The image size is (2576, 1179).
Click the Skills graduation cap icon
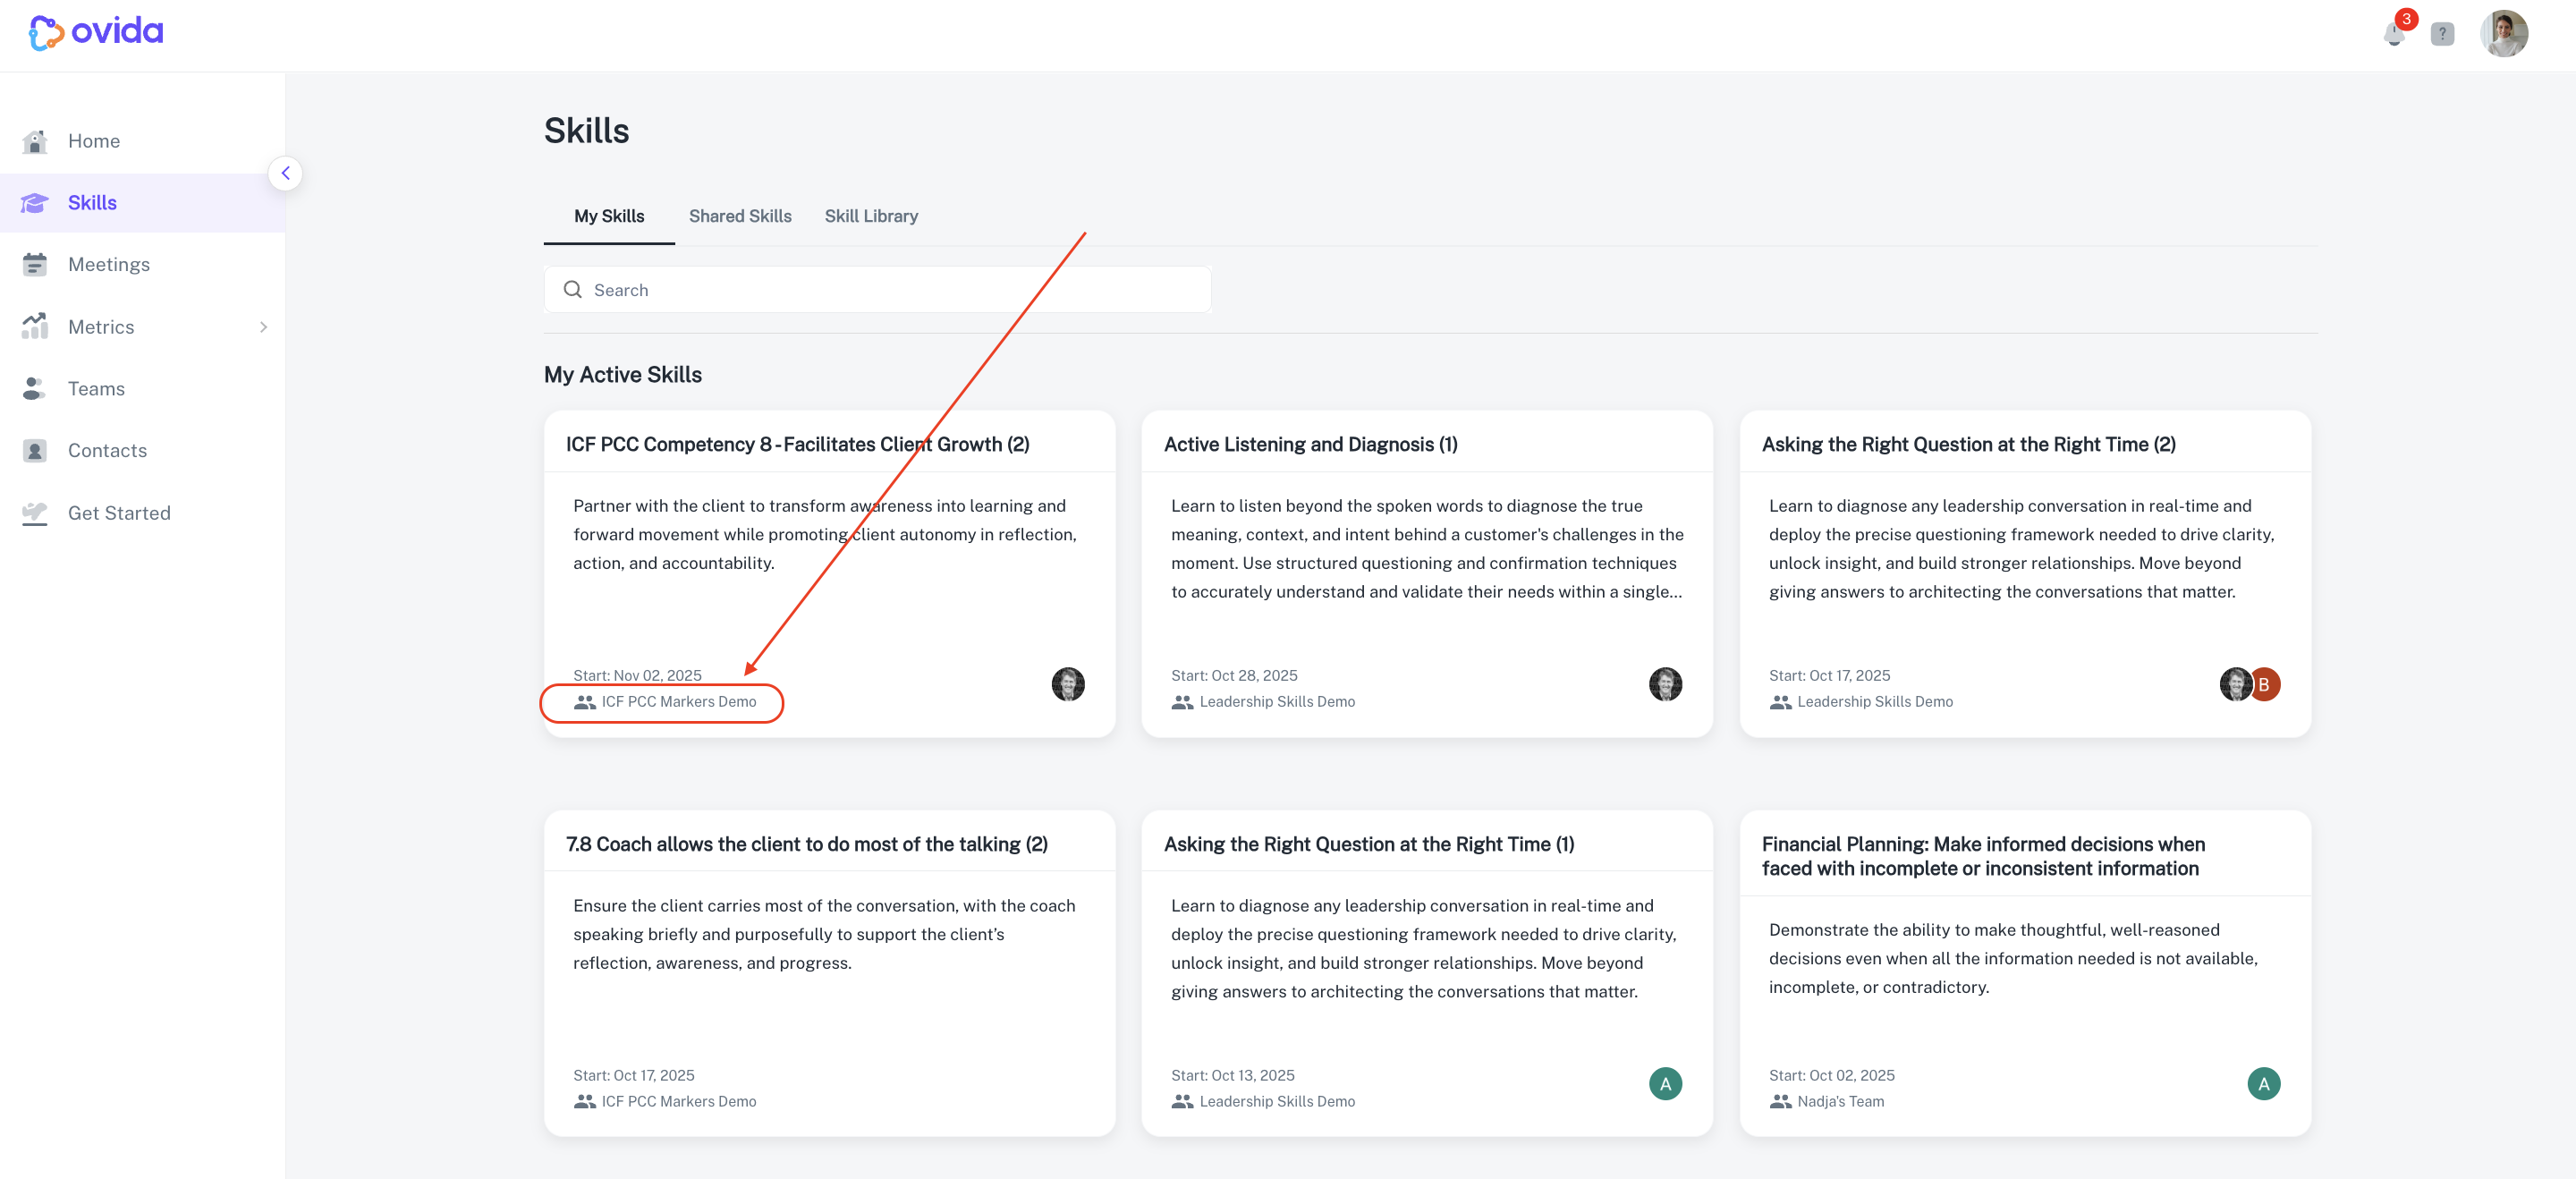(35, 203)
